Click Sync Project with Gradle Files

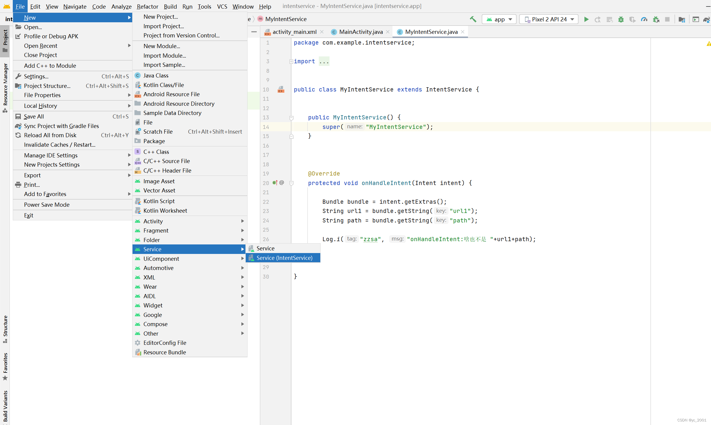tap(61, 126)
